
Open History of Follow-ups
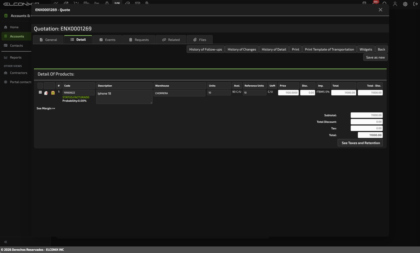[206, 49]
